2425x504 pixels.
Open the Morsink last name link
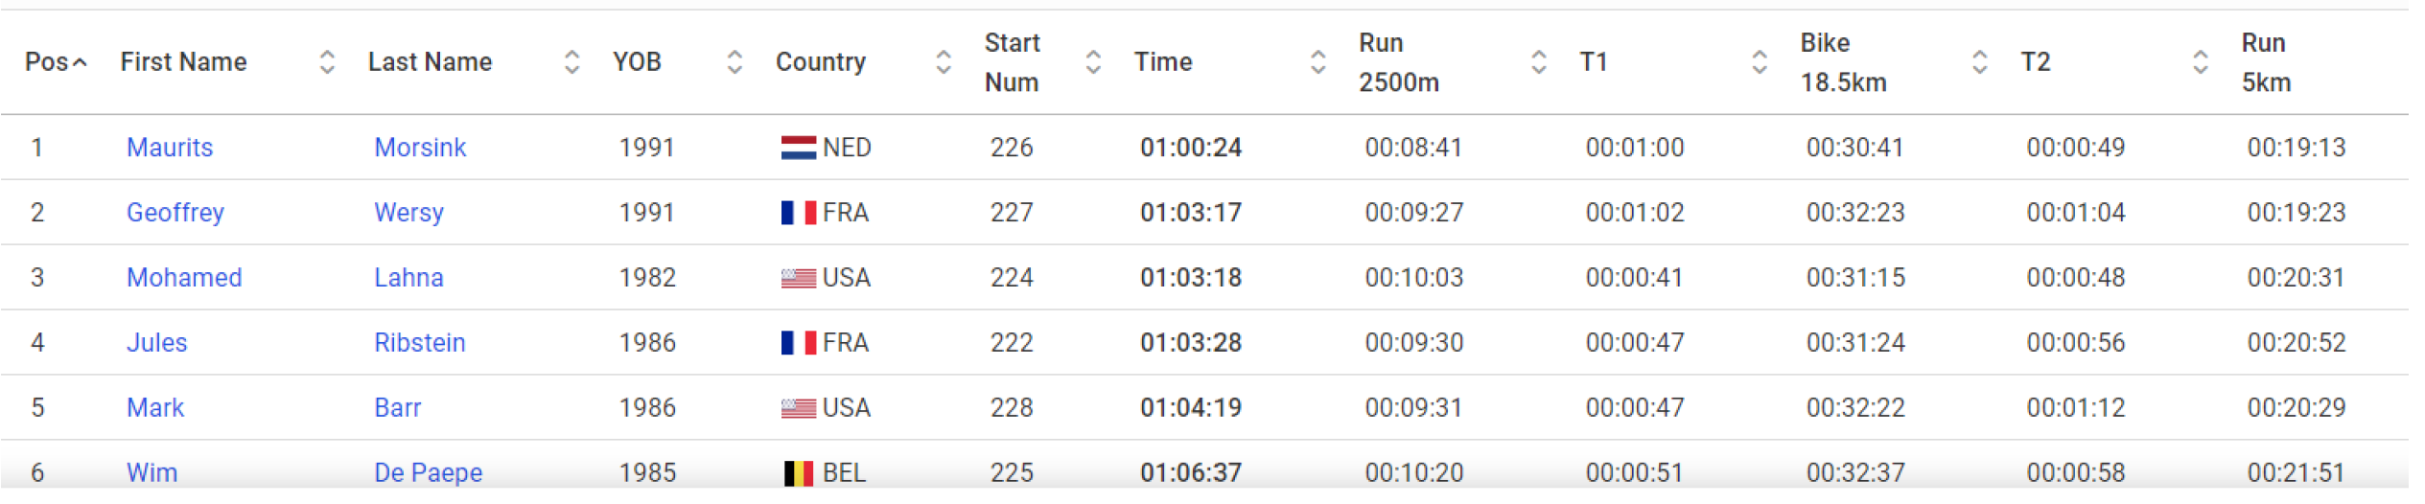tap(420, 148)
